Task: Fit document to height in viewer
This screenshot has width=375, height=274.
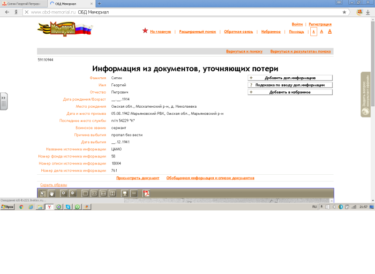Action: tap(112, 193)
